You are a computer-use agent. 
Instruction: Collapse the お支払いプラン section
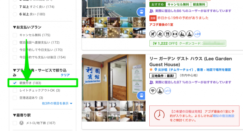click(x=27, y=27)
